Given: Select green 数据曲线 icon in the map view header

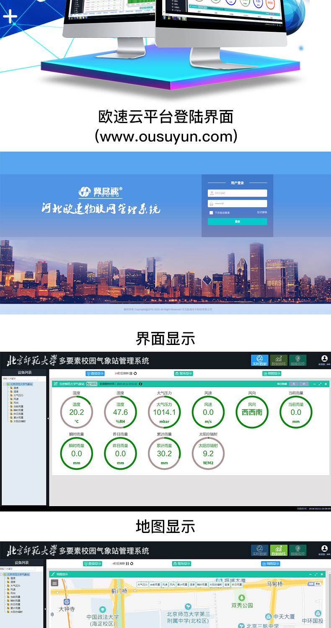Looking at the screenshot, I should click(279, 550).
